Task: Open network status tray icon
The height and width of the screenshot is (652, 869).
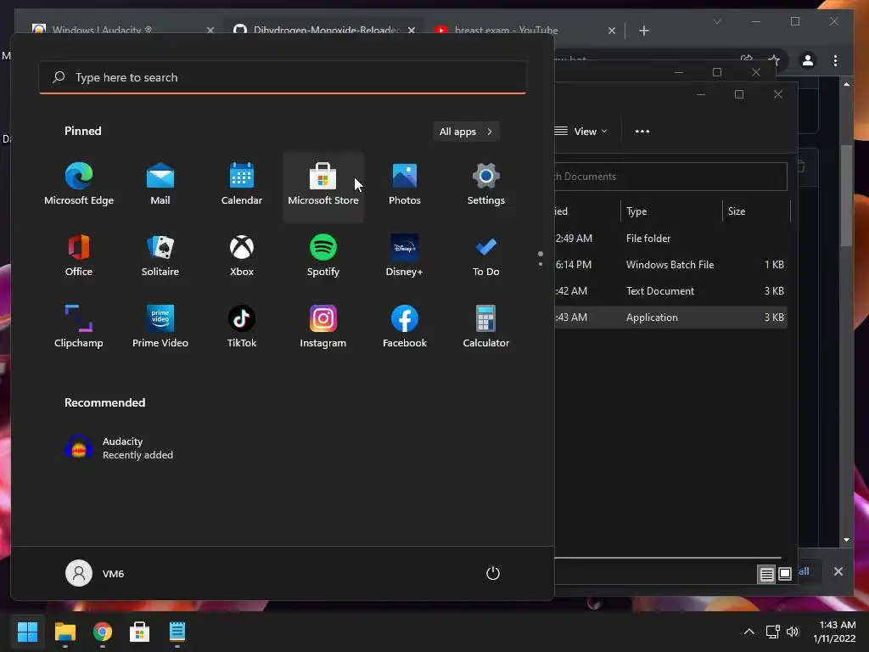Action: (772, 632)
